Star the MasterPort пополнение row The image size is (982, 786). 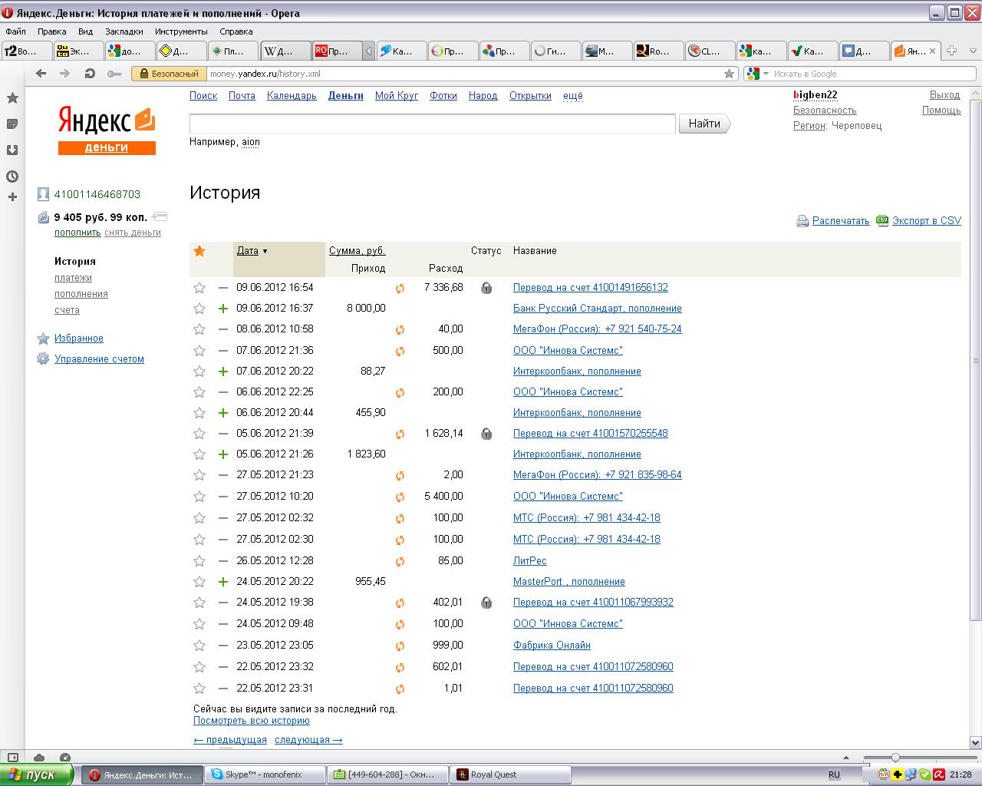coord(199,582)
